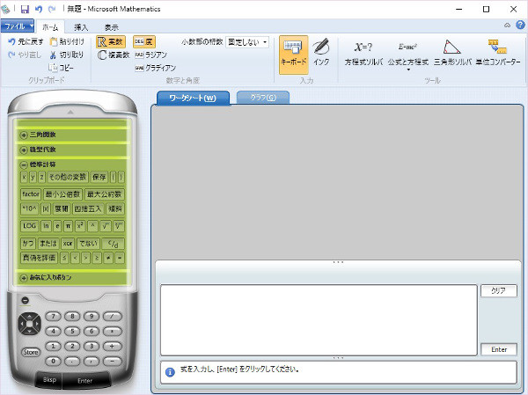The image size is (528, 395).
Task: Click the Redo arrow in title bar
Action: pyautogui.click(x=52, y=9)
